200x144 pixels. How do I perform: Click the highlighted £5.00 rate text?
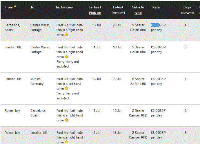pyautogui.click(x=155, y=25)
